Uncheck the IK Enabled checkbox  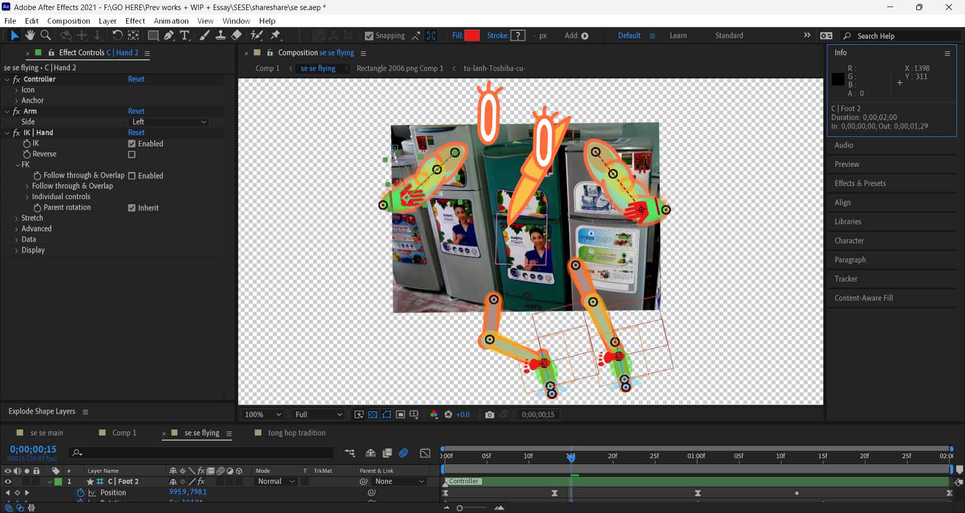[x=132, y=144]
